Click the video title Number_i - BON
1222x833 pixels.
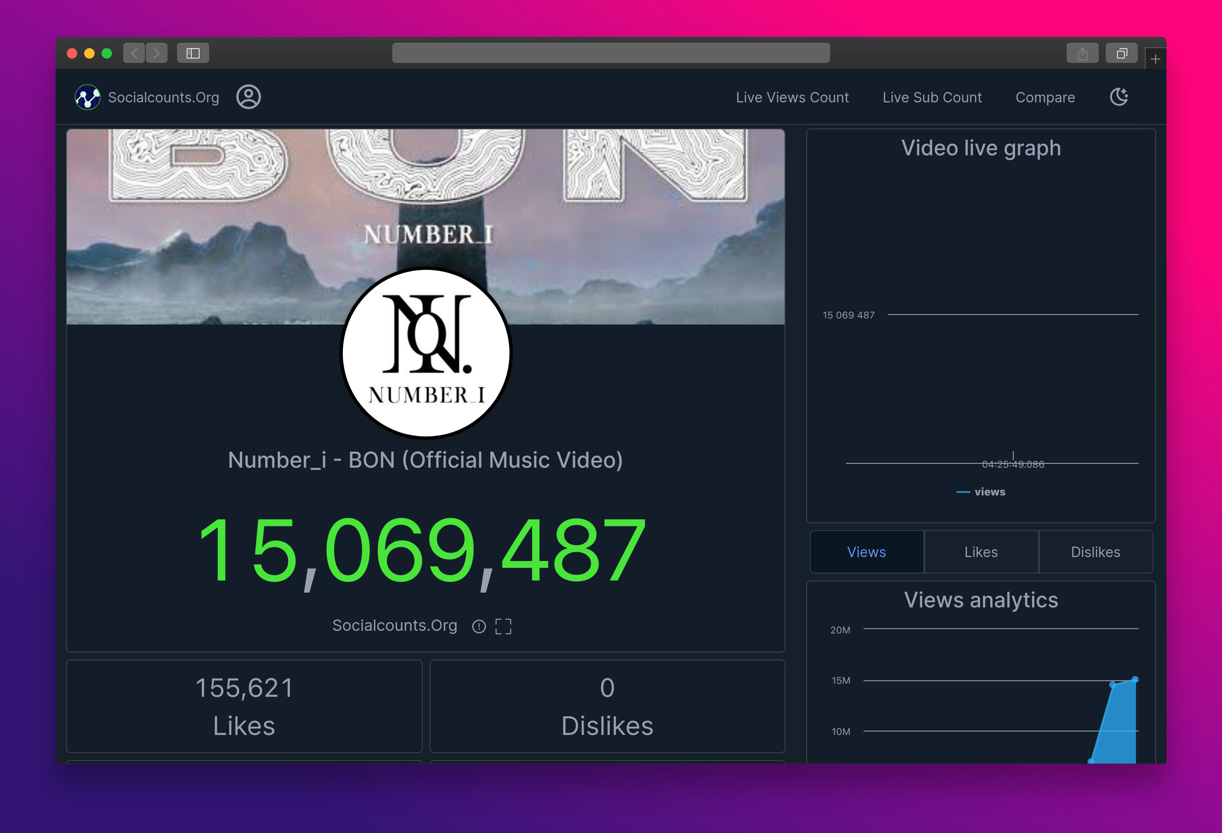tap(425, 460)
